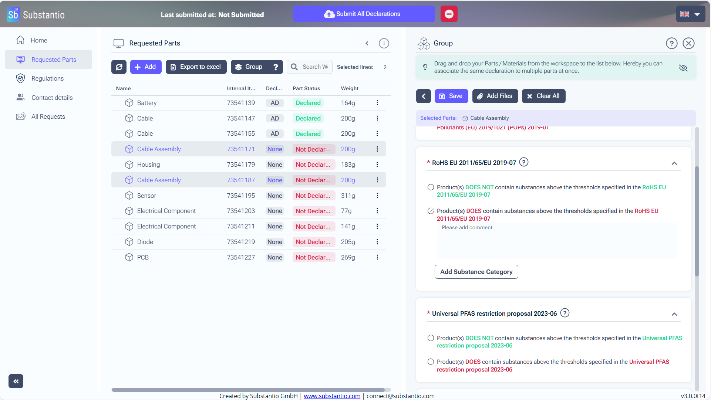Collapse Universal PFAS restriction section chevron
This screenshot has width=711, height=400.
point(674,314)
